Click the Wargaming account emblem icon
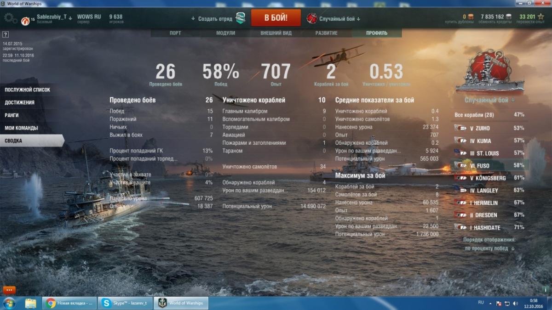The width and height of the screenshot is (552, 310). click(x=25, y=21)
